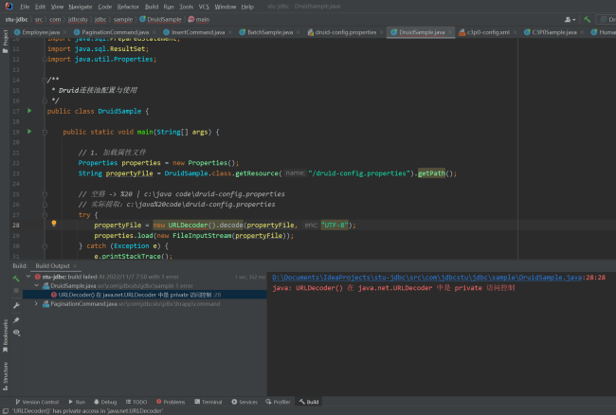Switch to the druid-config.properties editor tab
Image resolution: width=616 pixels, height=415 pixels.
pyautogui.click(x=347, y=31)
